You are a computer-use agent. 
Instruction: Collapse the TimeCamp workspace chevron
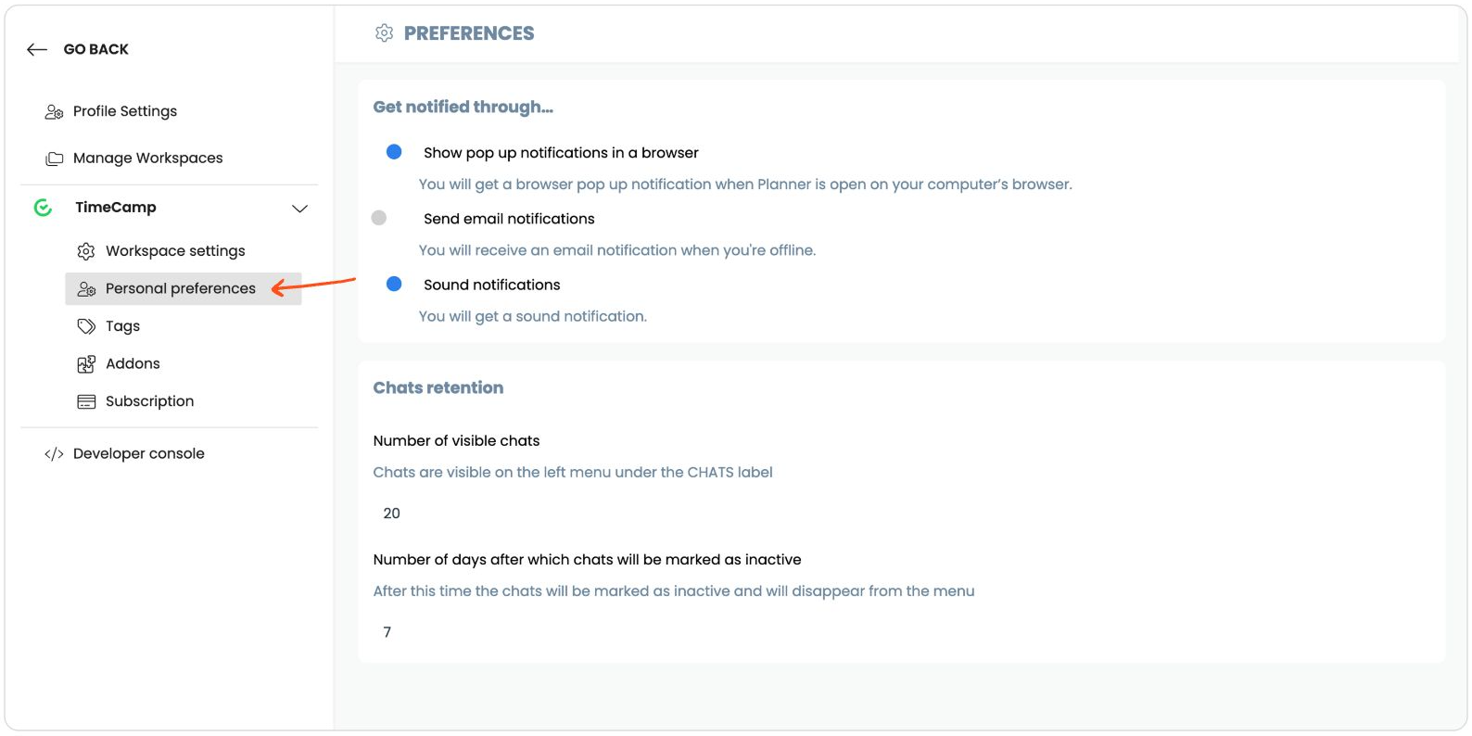(x=299, y=209)
